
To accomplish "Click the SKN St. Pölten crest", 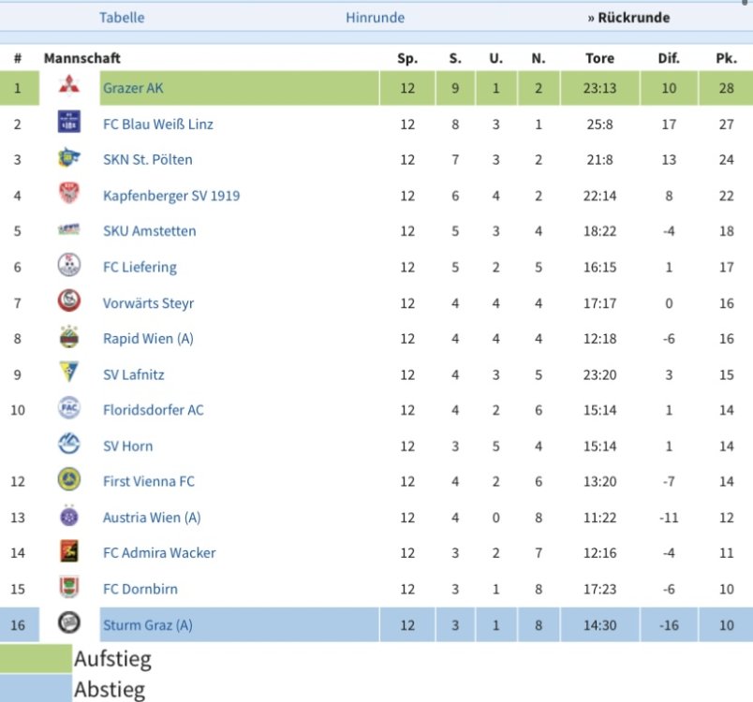I will click(x=68, y=159).
